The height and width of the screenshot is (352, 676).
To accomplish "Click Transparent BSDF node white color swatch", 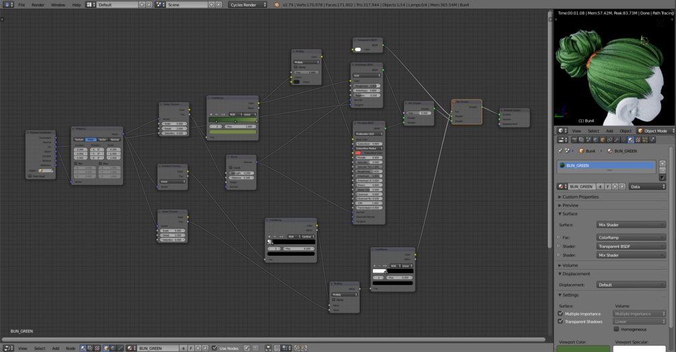I will coord(358,49).
